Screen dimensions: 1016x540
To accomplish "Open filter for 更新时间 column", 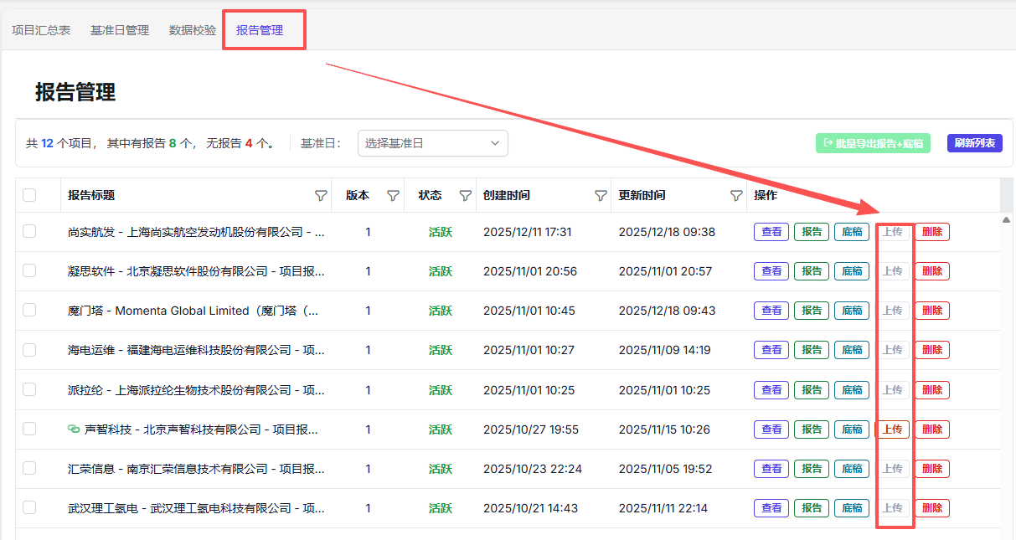I will tap(736, 195).
